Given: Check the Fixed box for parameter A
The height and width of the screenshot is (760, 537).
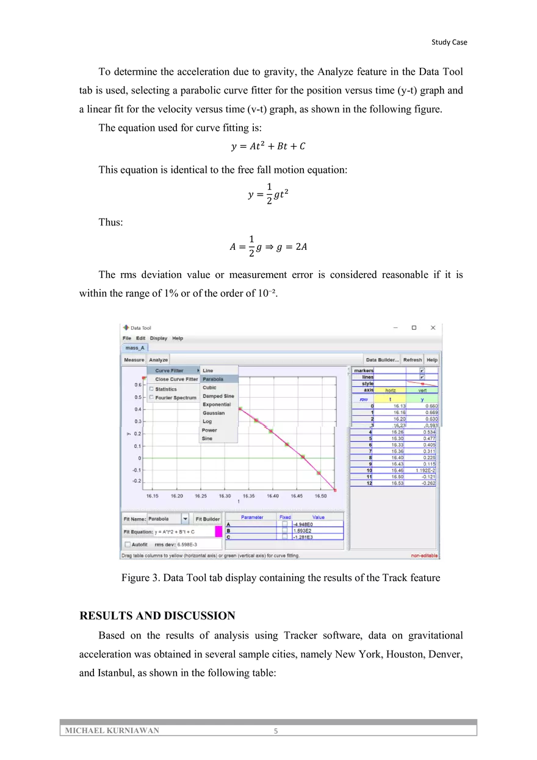Looking at the screenshot, I should [285, 525].
